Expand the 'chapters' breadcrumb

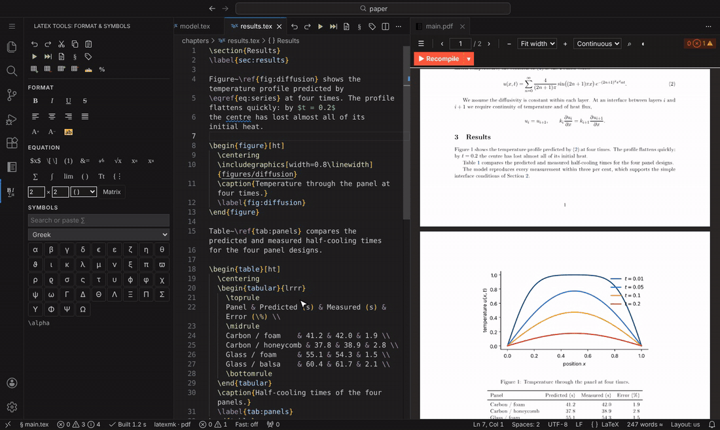point(195,41)
